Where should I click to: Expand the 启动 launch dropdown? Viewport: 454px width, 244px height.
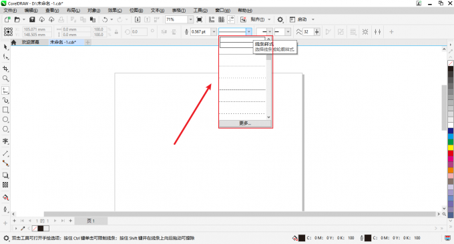tap(313, 19)
